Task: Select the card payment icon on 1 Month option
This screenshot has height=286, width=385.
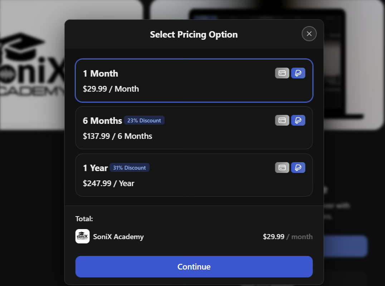Action: (282, 73)
